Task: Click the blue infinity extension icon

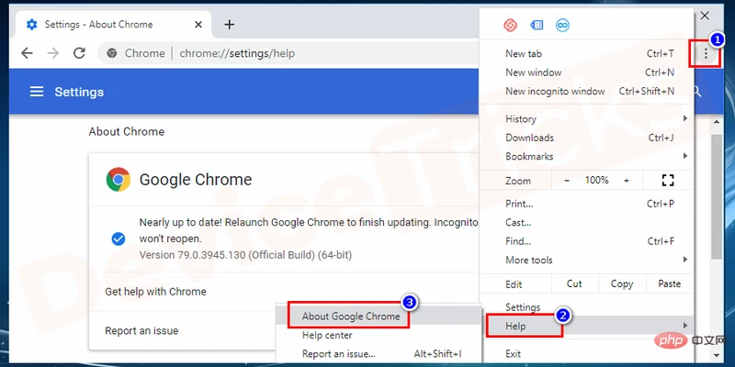Action: pos(562,26)
